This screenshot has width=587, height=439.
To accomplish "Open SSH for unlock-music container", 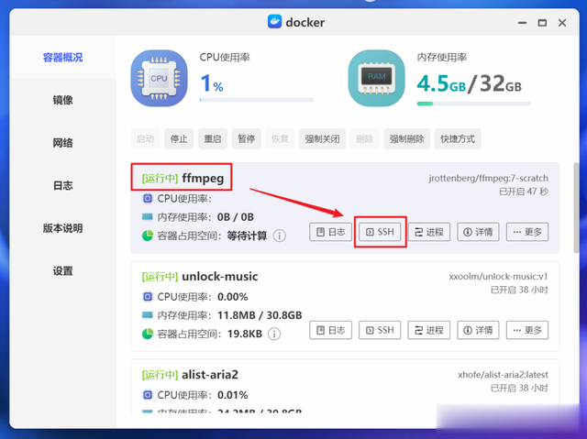I will click(x=380, y=330).
